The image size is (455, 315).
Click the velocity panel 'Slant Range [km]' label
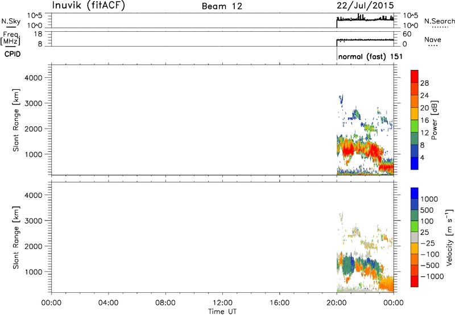(x=16, y=238)
